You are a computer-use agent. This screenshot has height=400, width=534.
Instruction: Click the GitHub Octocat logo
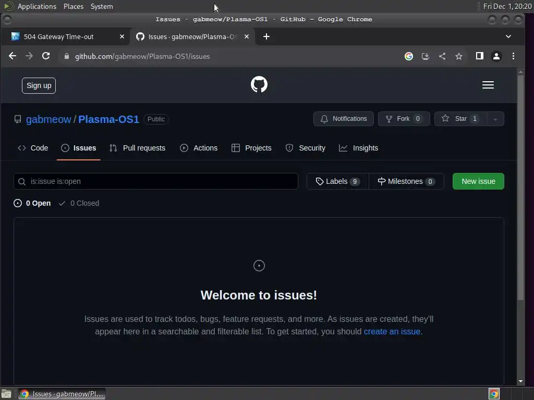point(259,84)
